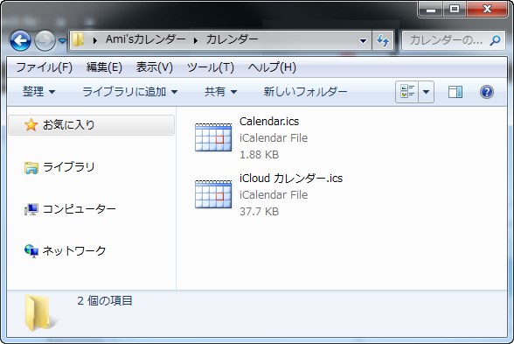This screenshot has width=514, height=344.
Task: Select コンピューター in navigation pane
Action: pyautogui.click(x=79, y=209)
